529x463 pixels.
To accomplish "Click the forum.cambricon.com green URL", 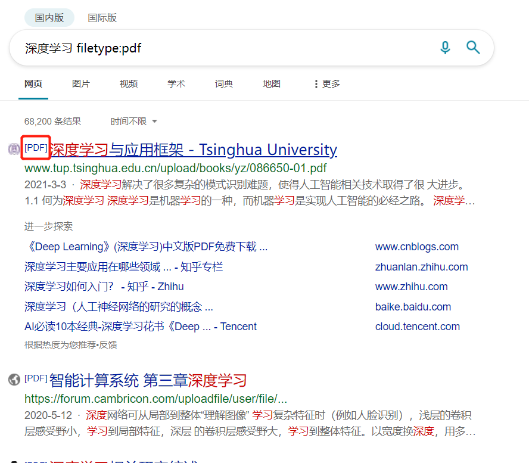I will [155, 399].
